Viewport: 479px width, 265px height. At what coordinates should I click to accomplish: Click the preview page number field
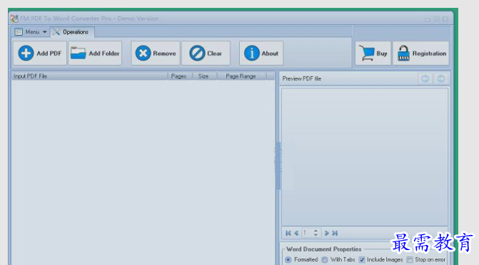(308, 233)
